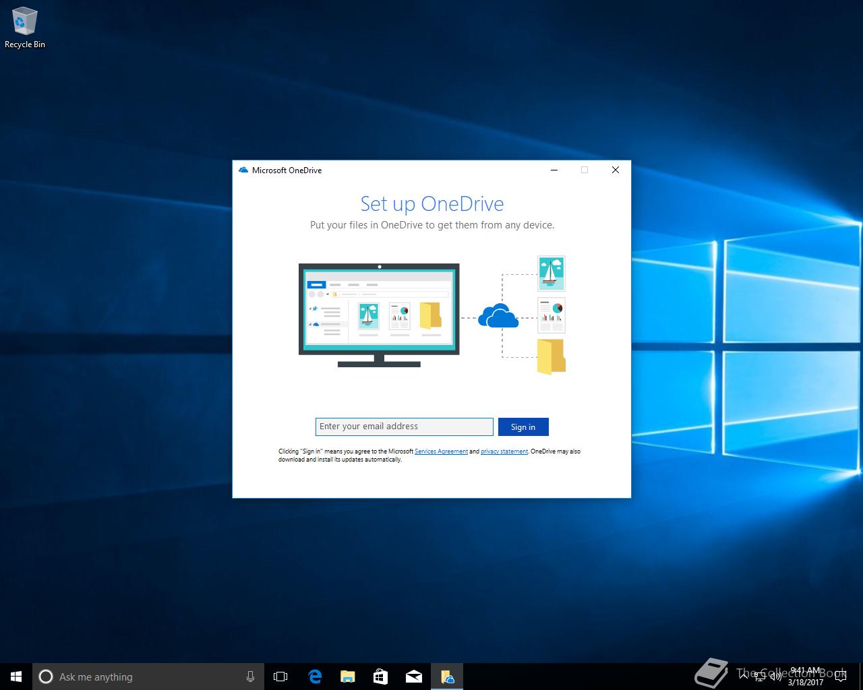Open the Windows Store taskbar icon

pyautogui.click(x=380, y=677)
